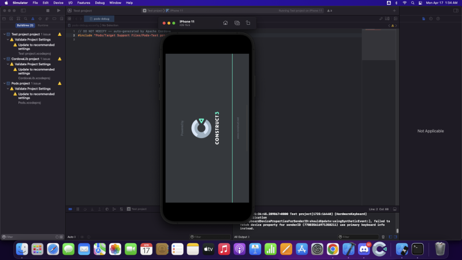Select the pods-debug editor tab
Viewport: 462px width, 260px height.
pos(99,18)
